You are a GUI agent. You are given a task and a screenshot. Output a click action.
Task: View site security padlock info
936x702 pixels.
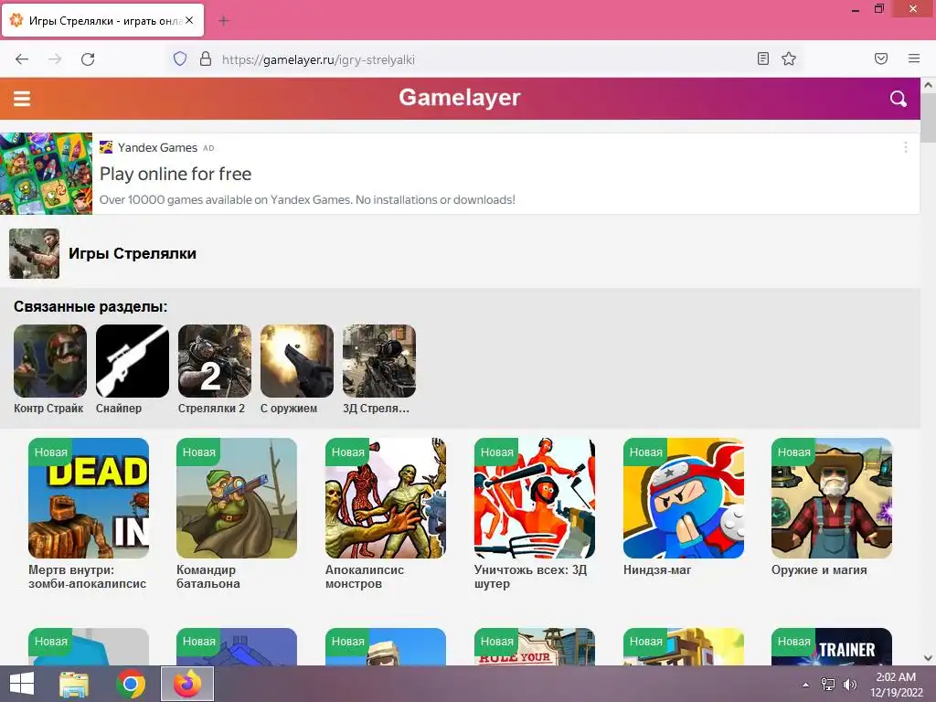(x=206, y=58)
